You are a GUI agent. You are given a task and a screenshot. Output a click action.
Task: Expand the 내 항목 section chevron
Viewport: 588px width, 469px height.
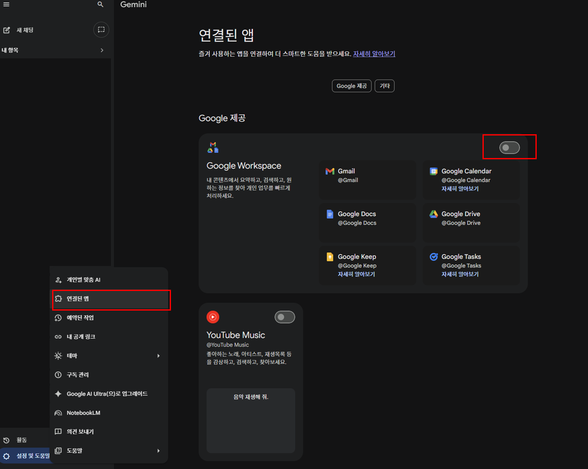102,50
